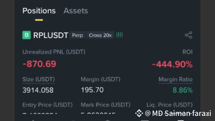215x121 pixels.
Task: Click the Entry Price (USDT) label
Action: (47, 105)
